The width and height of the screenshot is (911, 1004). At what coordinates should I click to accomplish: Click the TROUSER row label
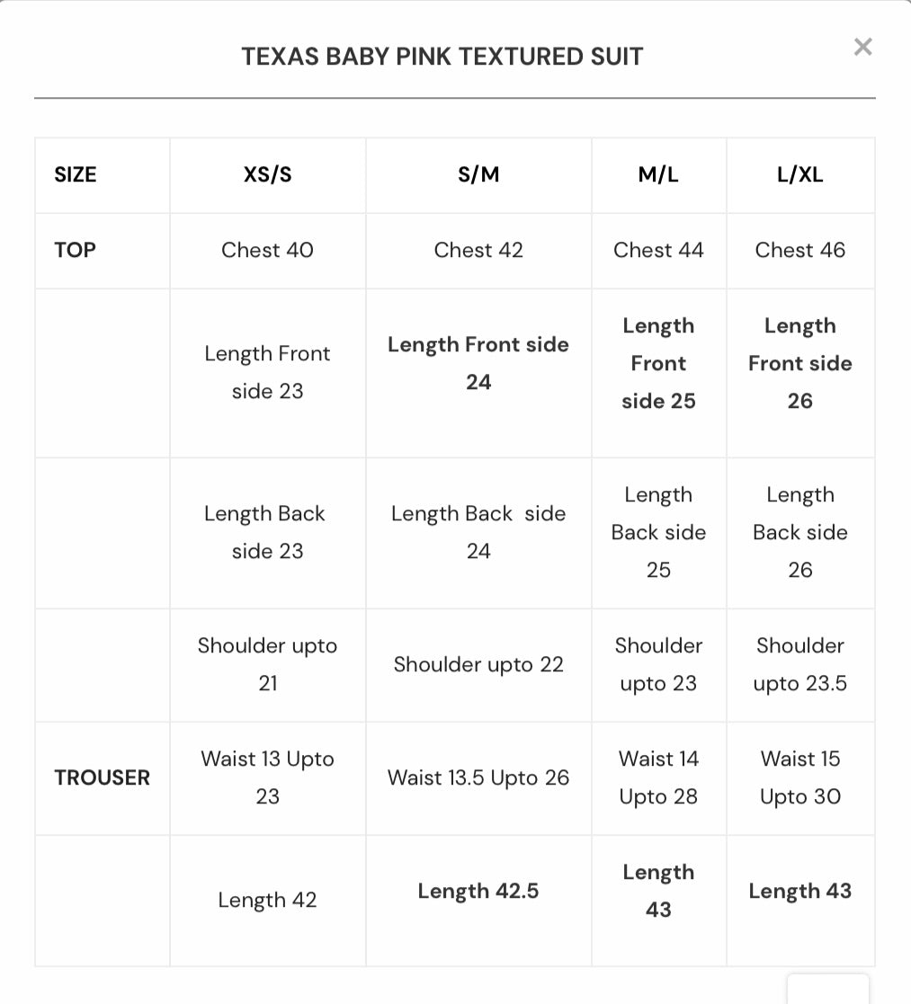point(102,777)
